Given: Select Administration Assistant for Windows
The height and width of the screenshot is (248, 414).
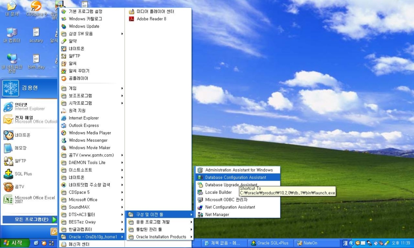Looking at the screenshot, I should tap(238, 170).
